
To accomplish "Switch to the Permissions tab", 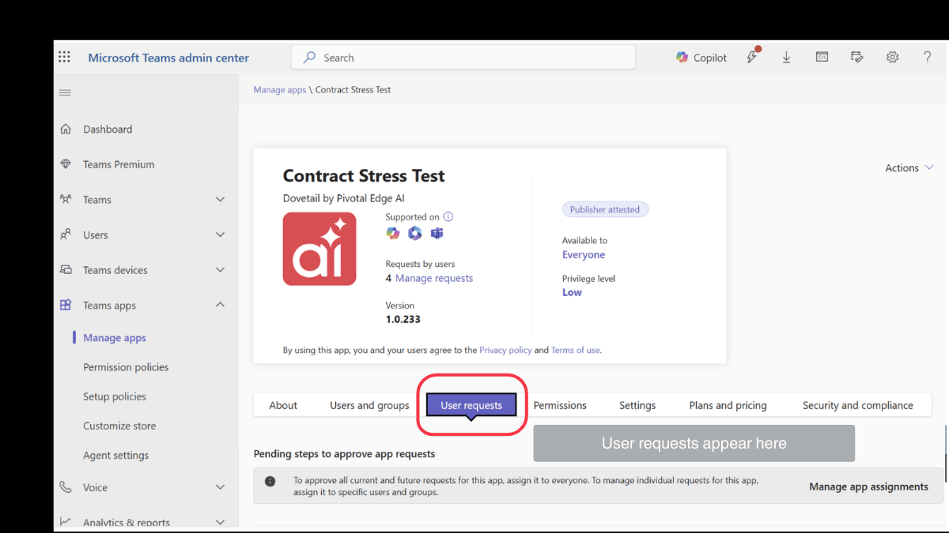I will click(560, 404).
